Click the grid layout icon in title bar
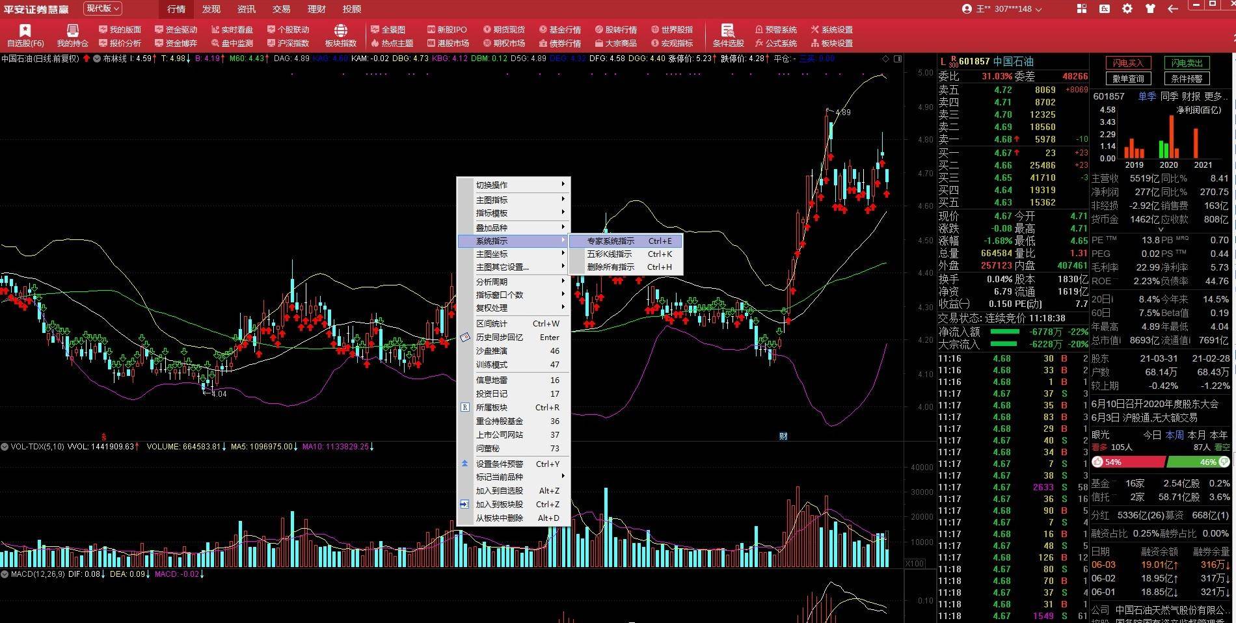The width and height of the screenshot is (1236, 623). [1082, 8]
